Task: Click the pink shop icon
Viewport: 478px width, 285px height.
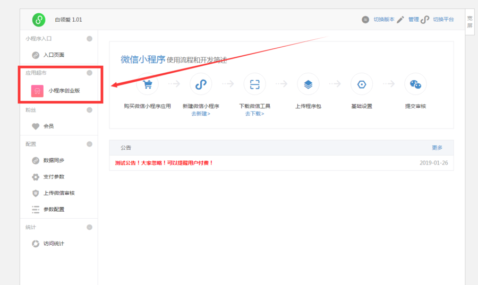Action: (x=37, y=91)
